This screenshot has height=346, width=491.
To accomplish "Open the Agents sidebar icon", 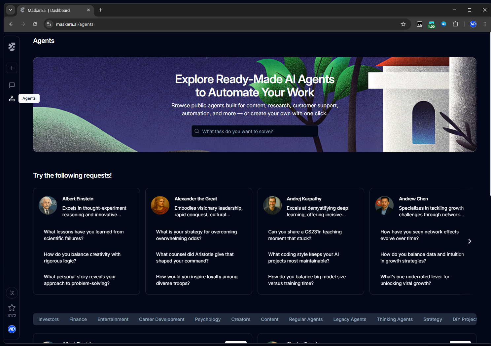I will click(x=12, y=98).
